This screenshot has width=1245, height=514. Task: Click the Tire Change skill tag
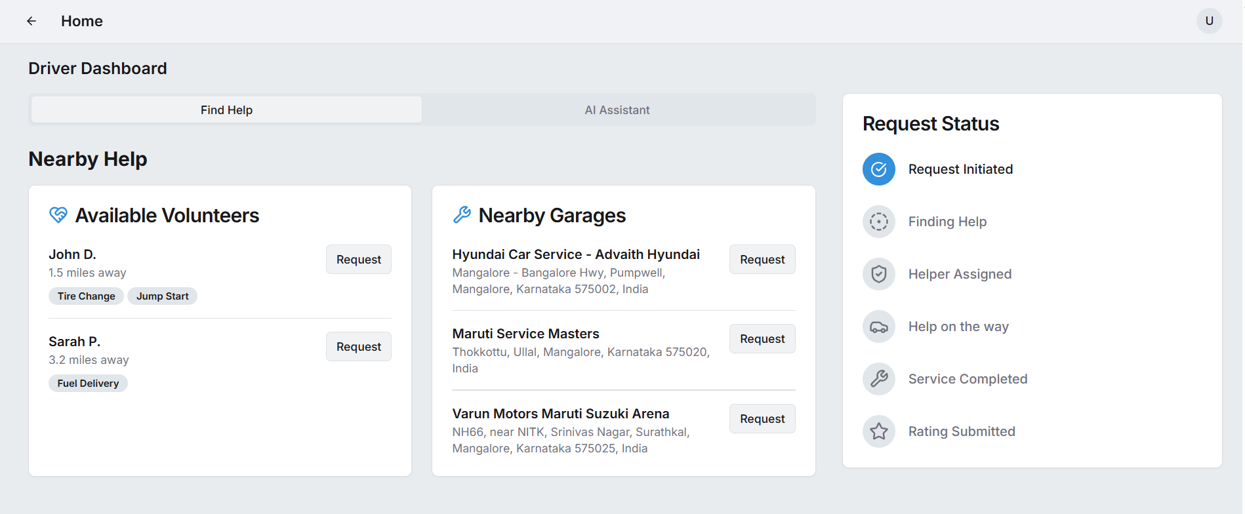point(86,296)
